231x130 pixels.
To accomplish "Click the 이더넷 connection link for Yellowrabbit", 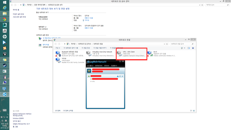I will point(87,20).
